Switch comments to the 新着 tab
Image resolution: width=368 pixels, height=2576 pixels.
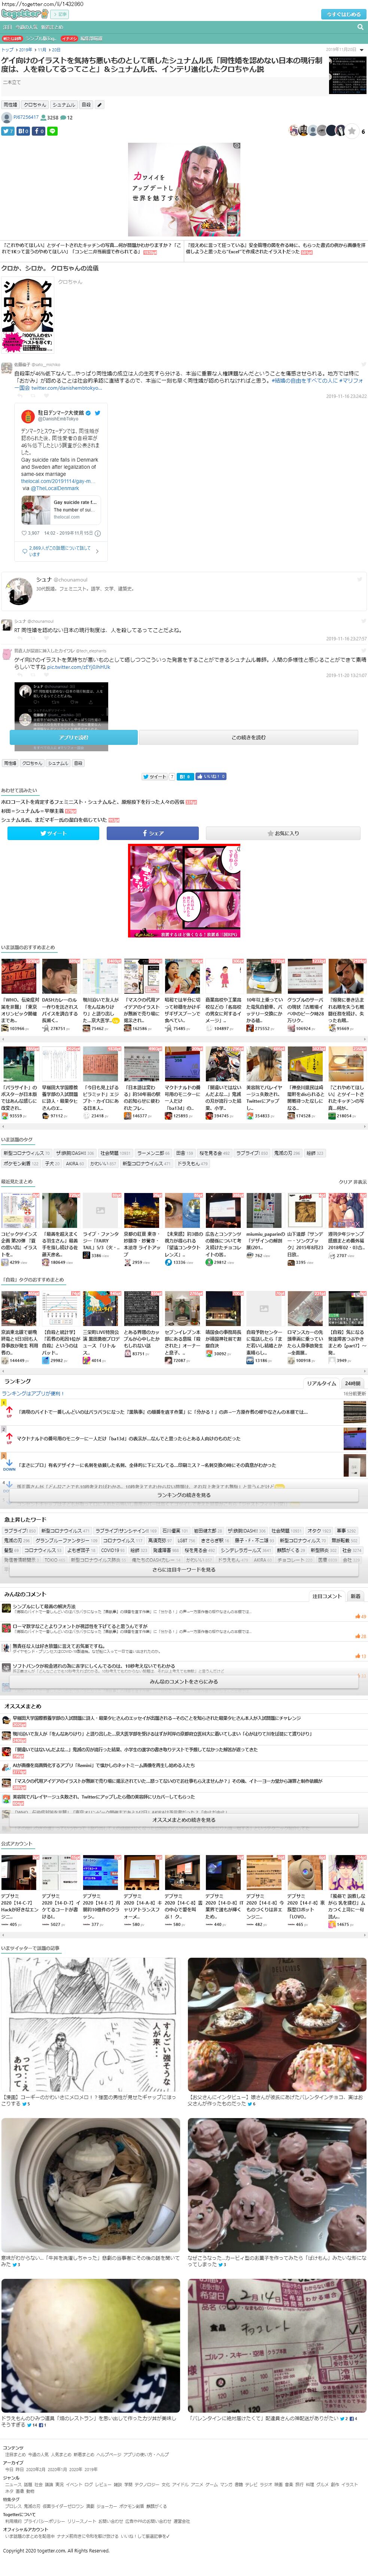pos(355,1596)
